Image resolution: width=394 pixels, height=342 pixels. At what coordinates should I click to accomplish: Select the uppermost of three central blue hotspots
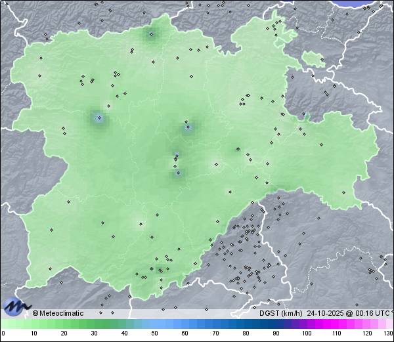pos(188,127)
